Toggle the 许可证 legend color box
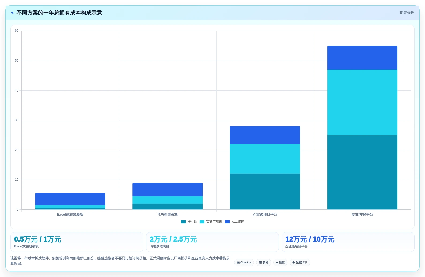 (183, 222)
